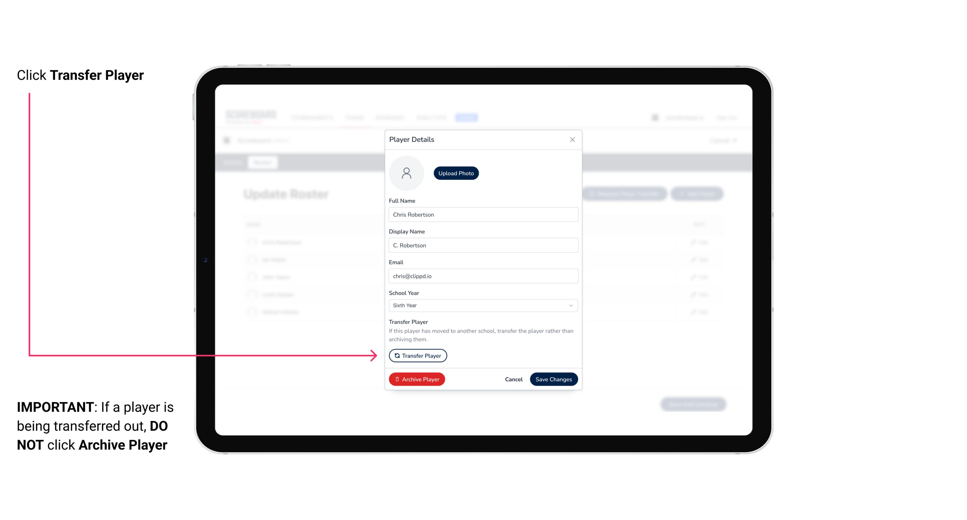
Task: Click the Display Name input field
Action: point(483,245)
